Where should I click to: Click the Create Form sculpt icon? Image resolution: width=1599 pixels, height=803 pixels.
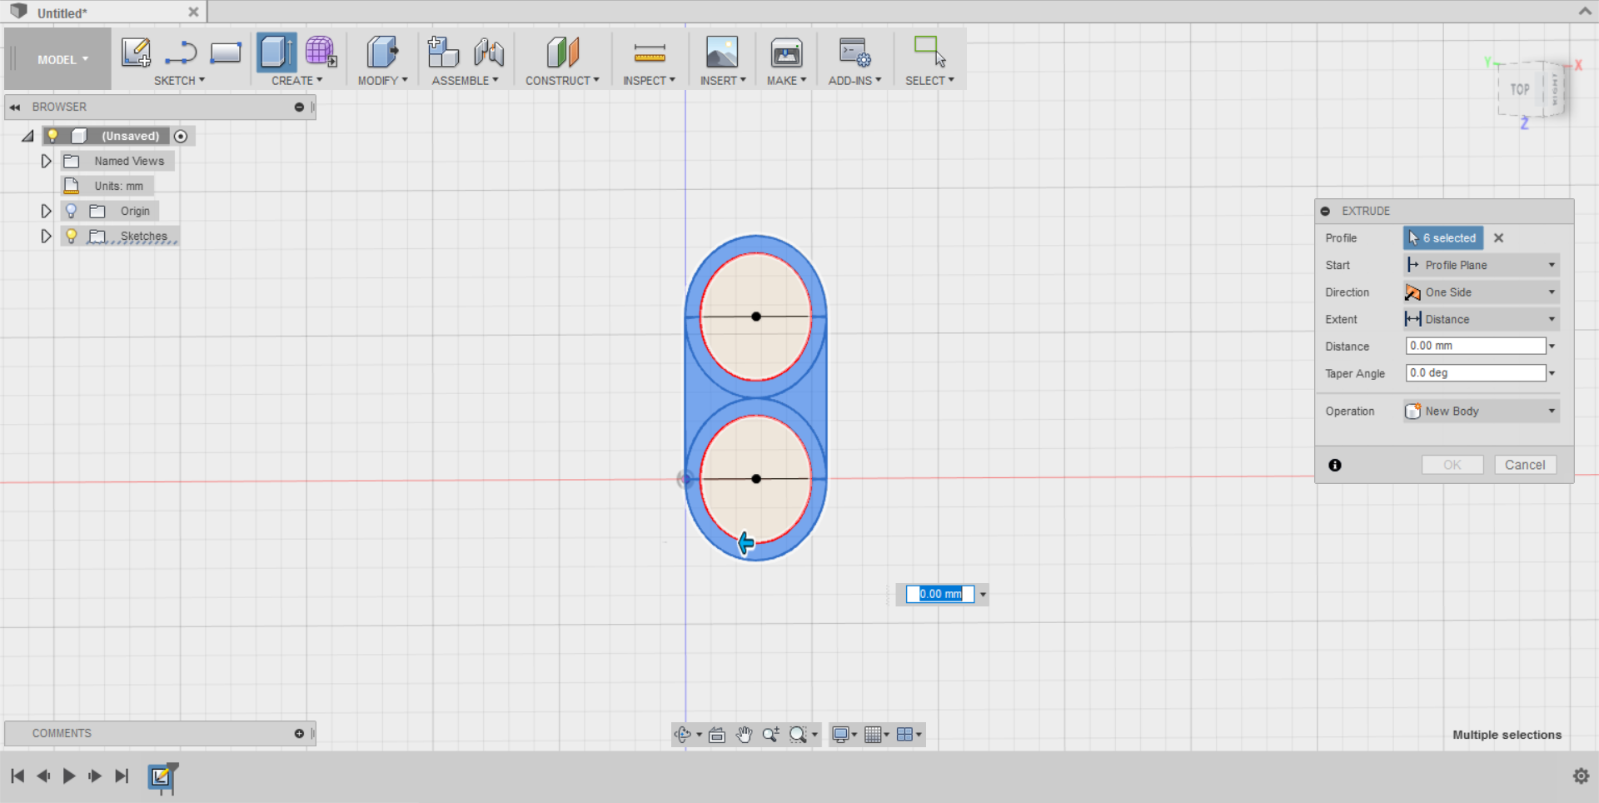[321, 52]
